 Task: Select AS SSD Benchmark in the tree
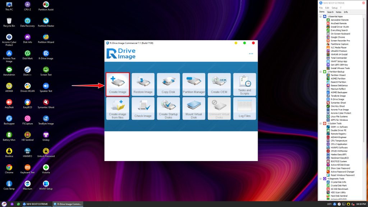pyautogui.click(x=339, y=189)
